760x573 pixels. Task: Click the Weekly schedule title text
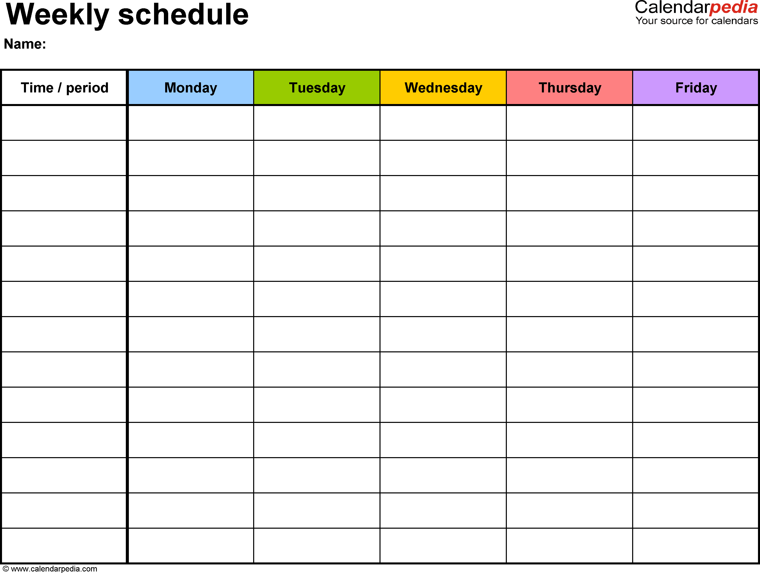[114, 22]
